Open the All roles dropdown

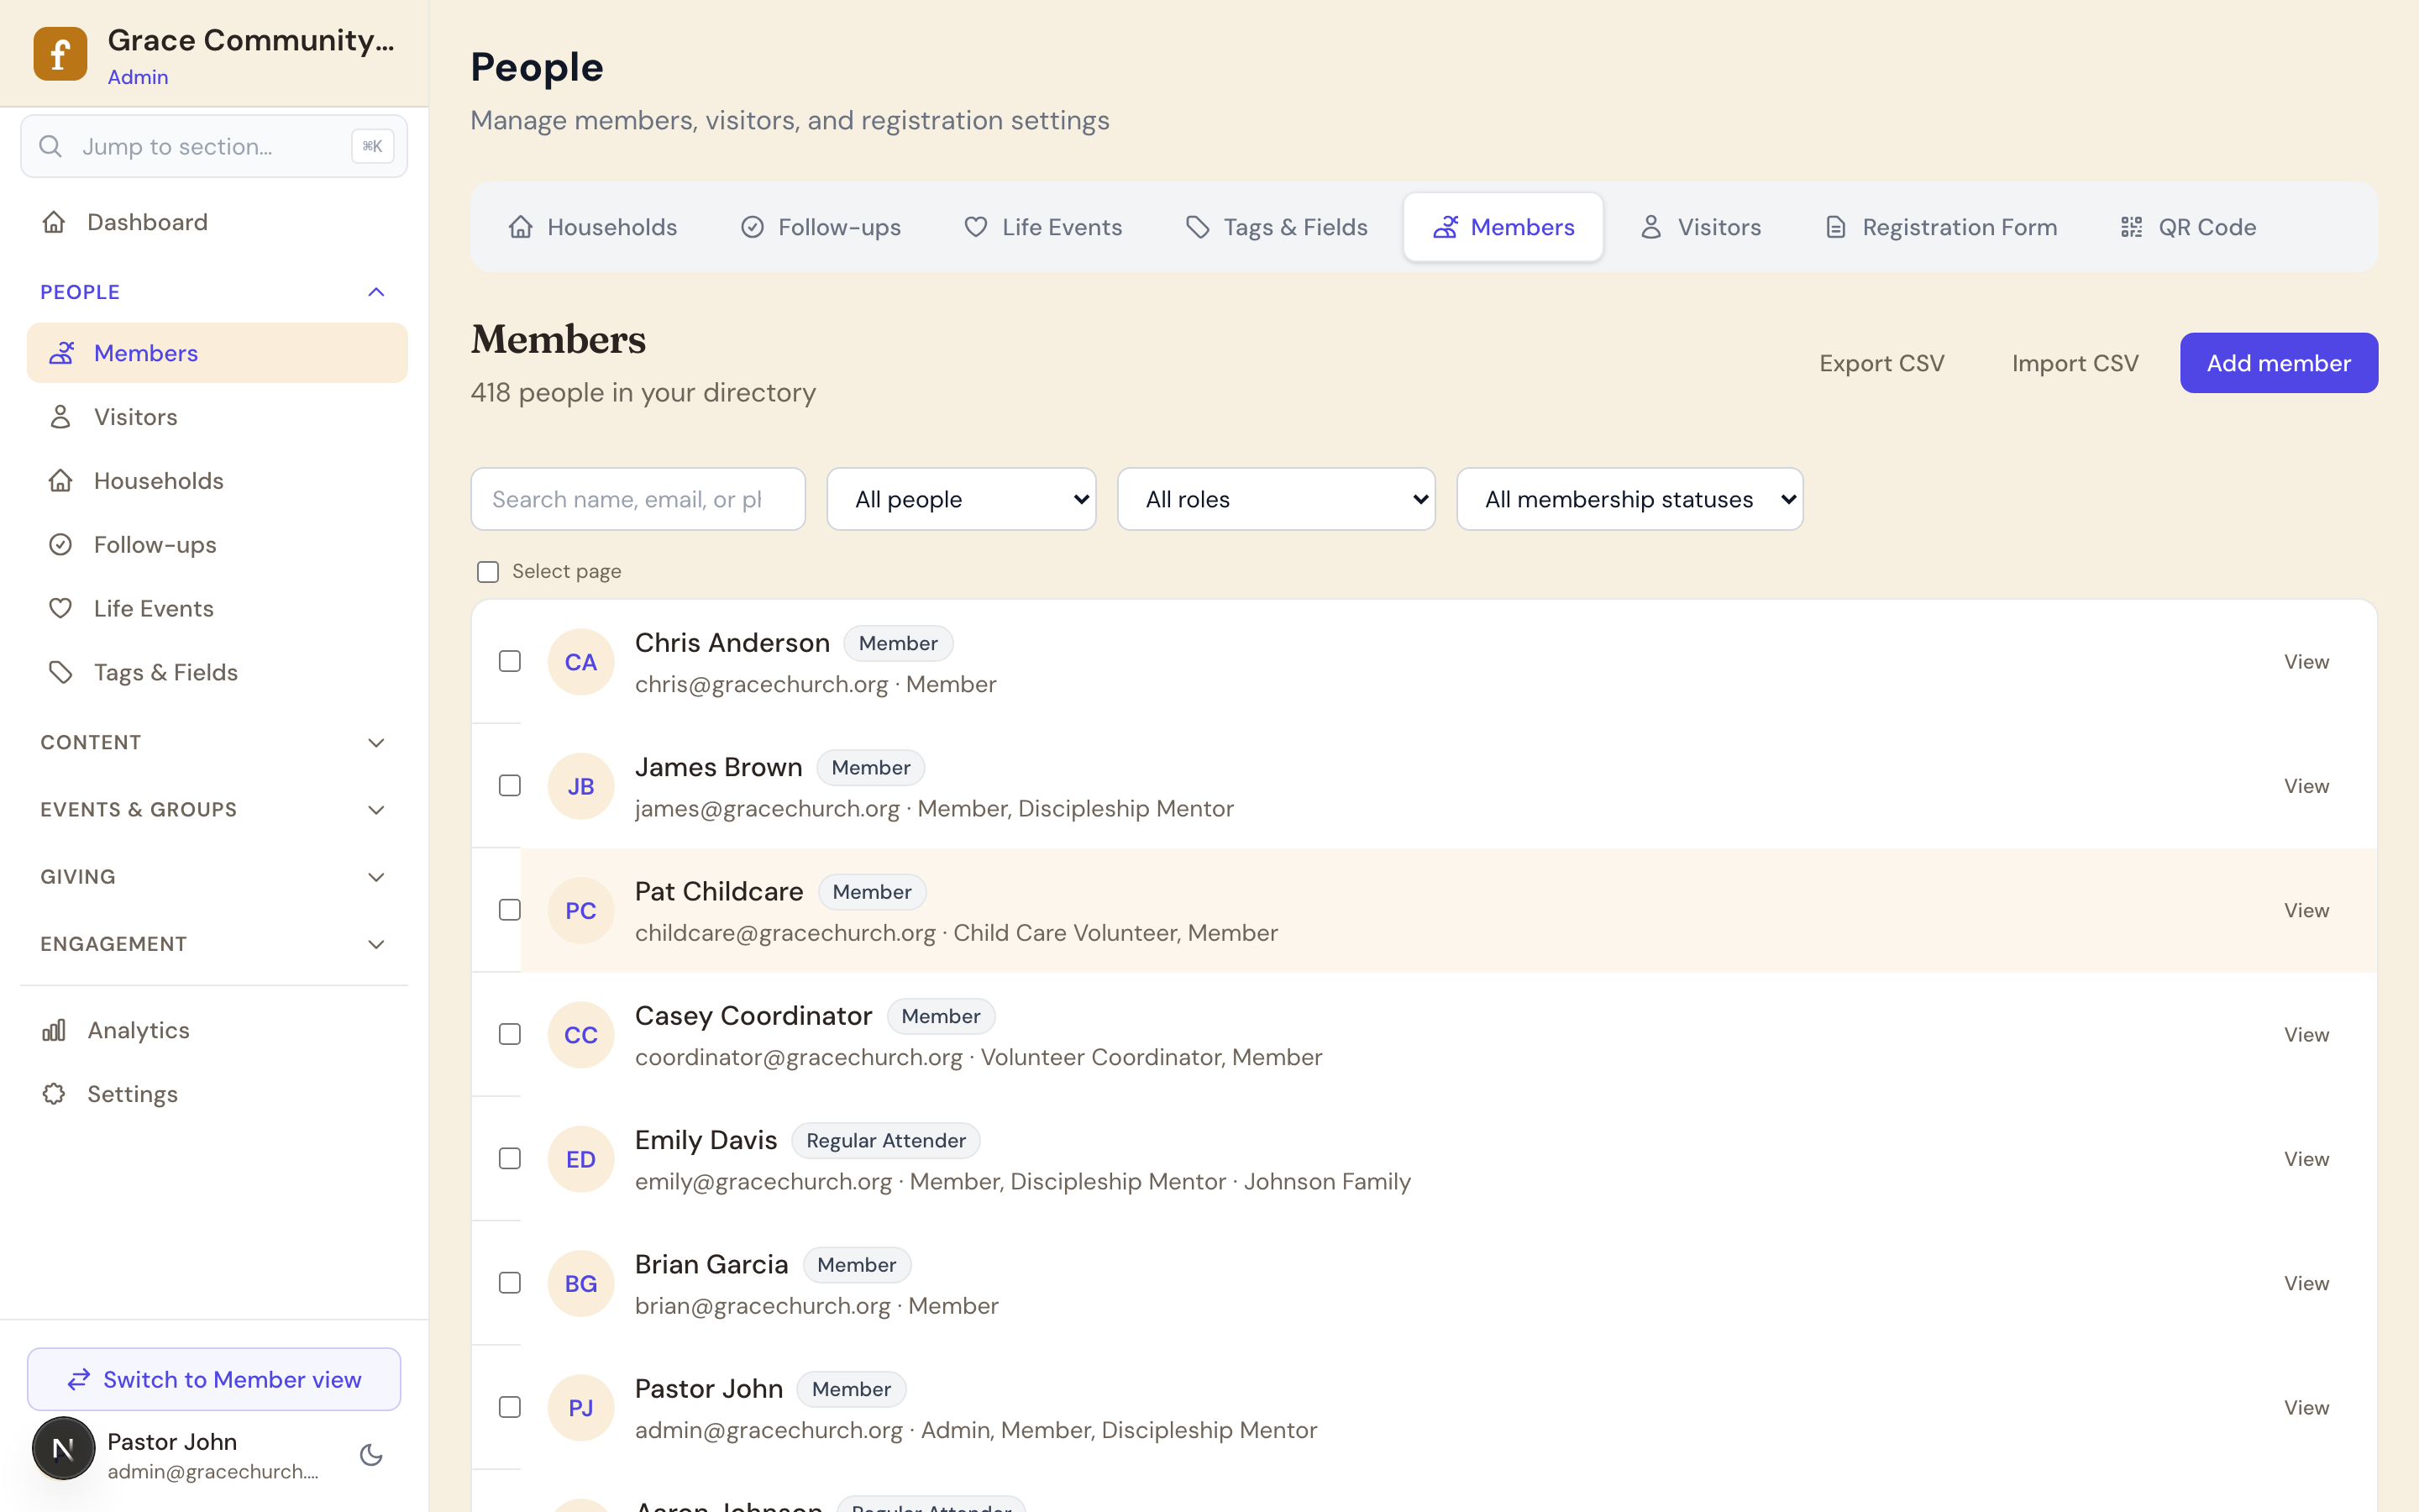(x=1277, y=499)
